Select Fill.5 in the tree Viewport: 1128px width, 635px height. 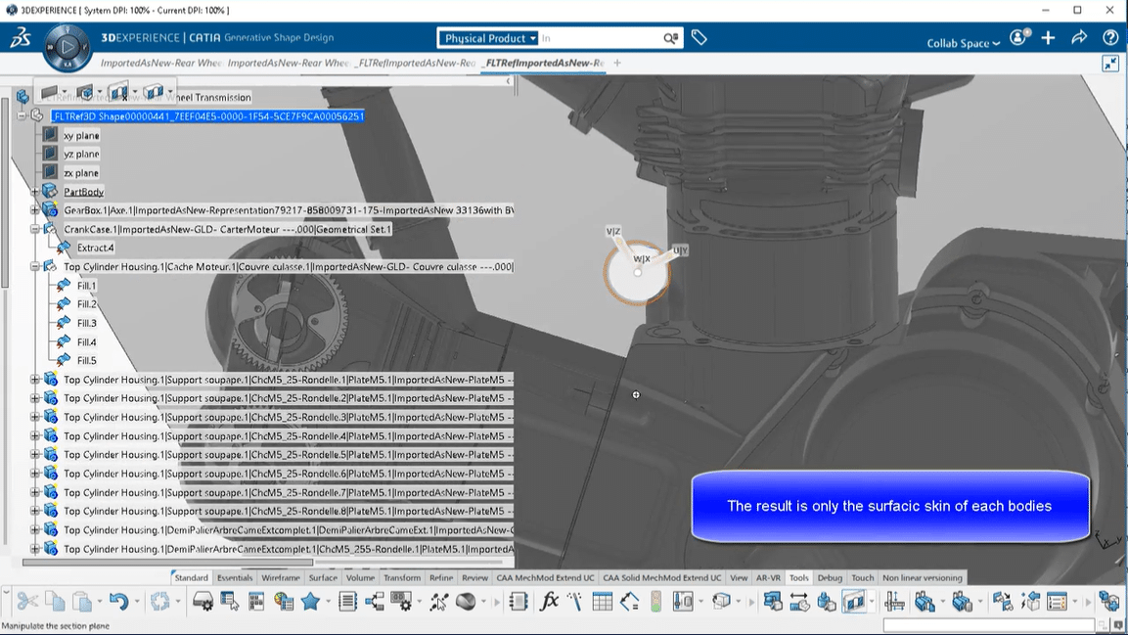[86, 360]
